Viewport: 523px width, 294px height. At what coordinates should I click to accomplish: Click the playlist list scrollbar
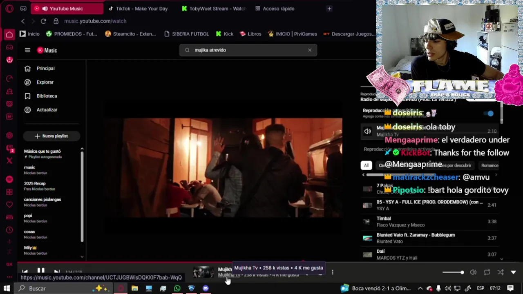pyautogui.click(x=82, y=196)
